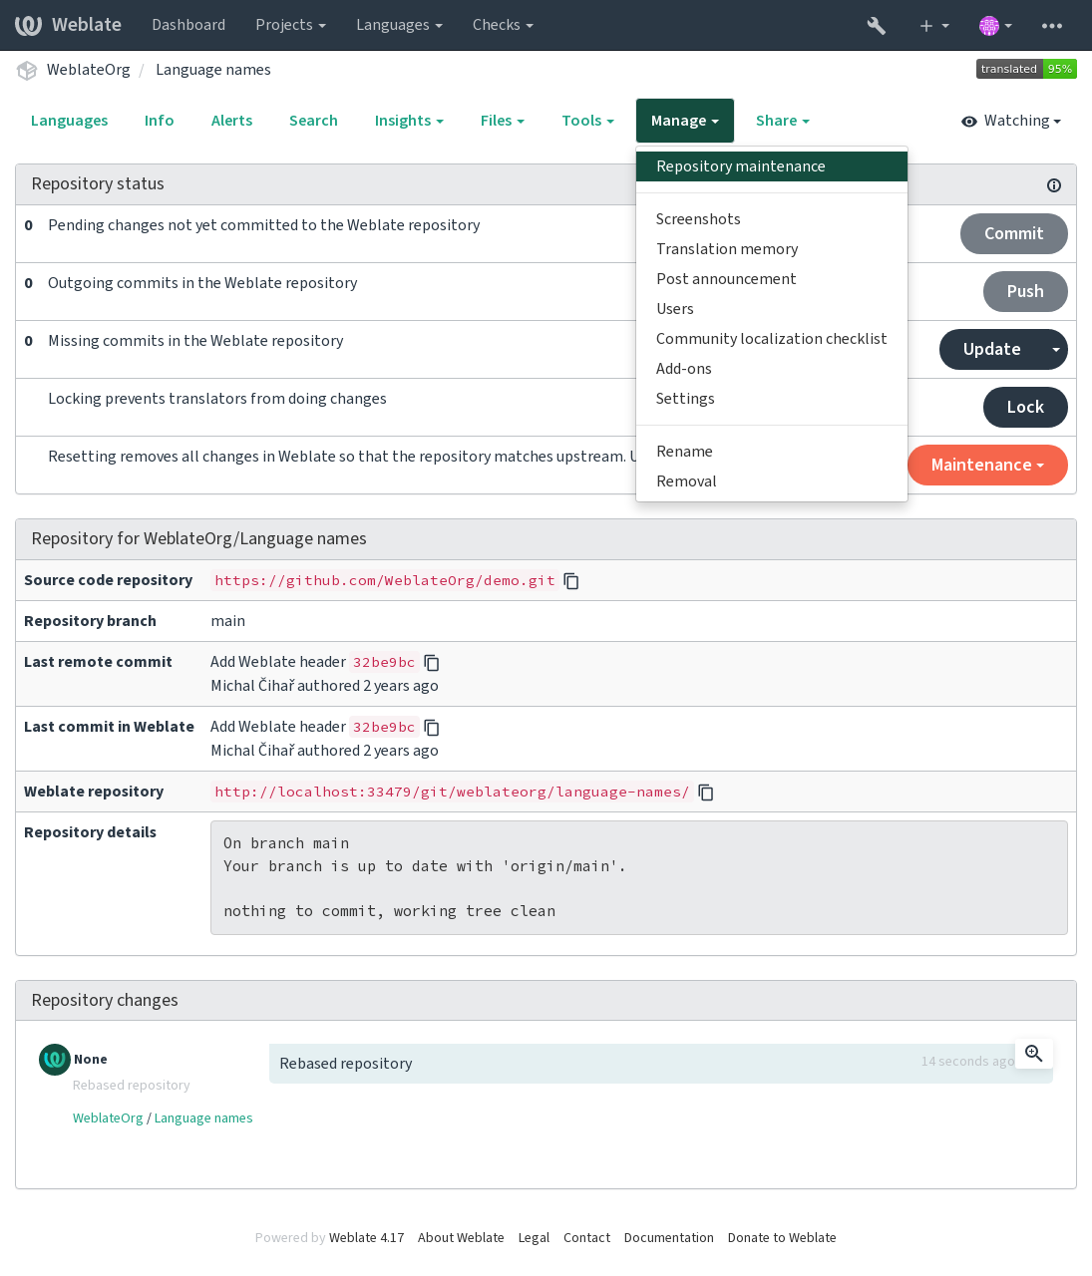Image resolution: width=1092 pixels, height=1276 pixels.
Task: Click the repository details output box
Action: pos(639,878)
